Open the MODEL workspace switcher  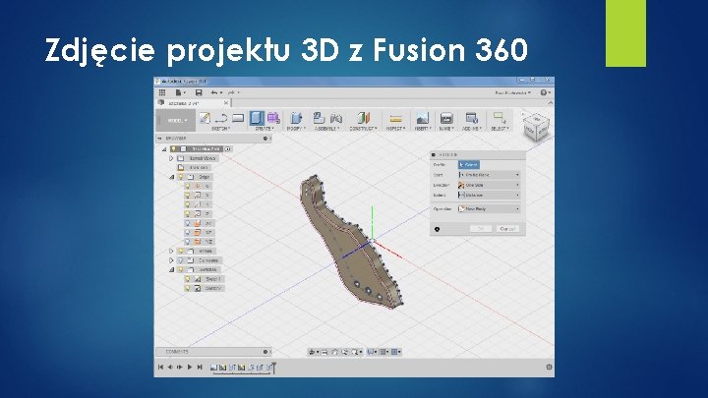[x=177, y=121]
